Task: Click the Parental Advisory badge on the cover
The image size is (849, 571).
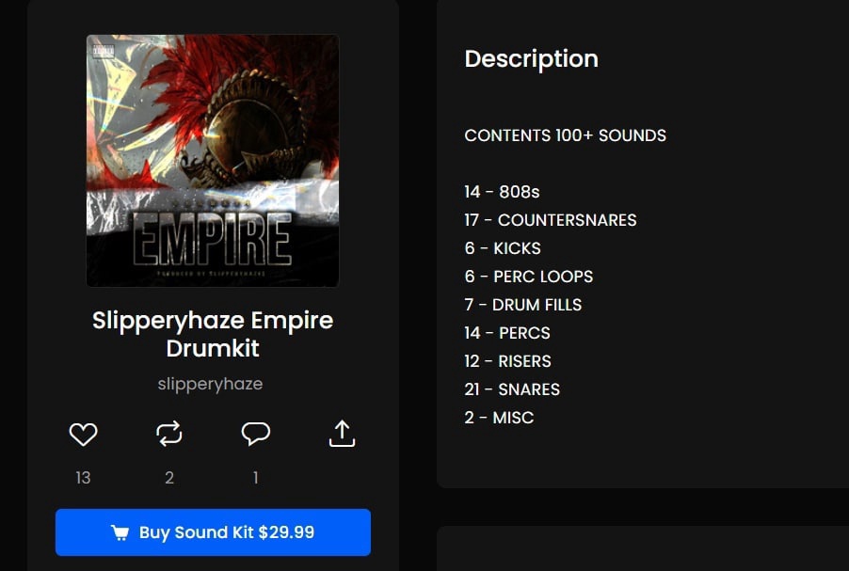Action: [x=104, y=52]
